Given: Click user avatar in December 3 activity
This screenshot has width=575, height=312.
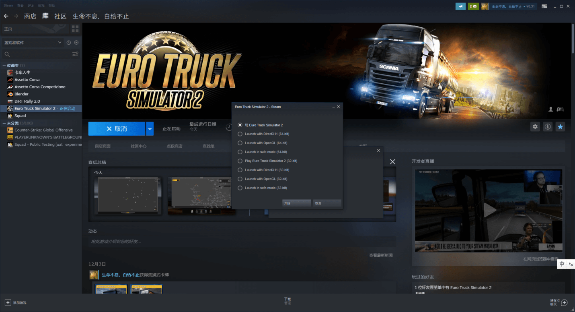Looking at the screenshot, I should click(94, 275).
